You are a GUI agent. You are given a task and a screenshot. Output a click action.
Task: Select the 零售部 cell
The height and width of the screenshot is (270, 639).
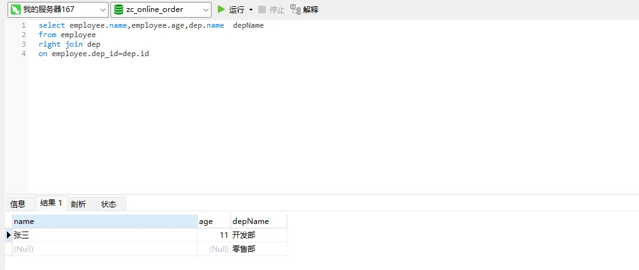pos(258,249)
